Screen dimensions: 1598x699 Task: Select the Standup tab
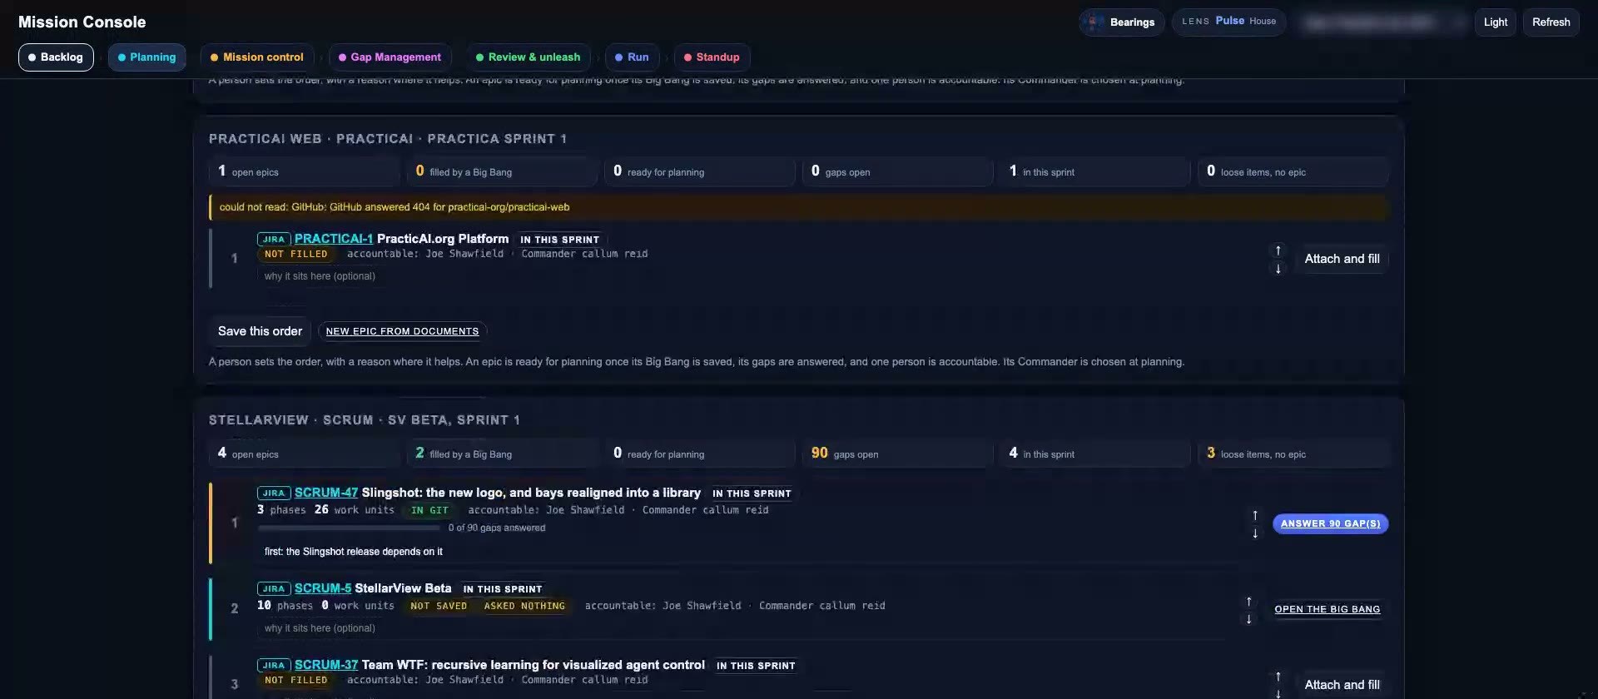712,57
